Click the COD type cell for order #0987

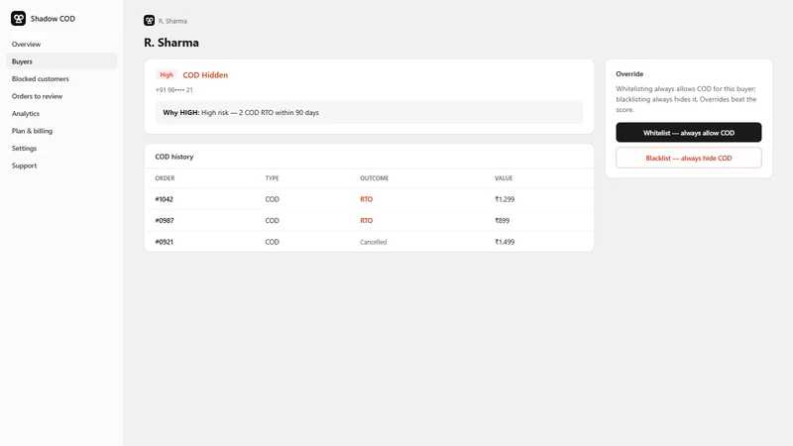(x=272, y=220)
